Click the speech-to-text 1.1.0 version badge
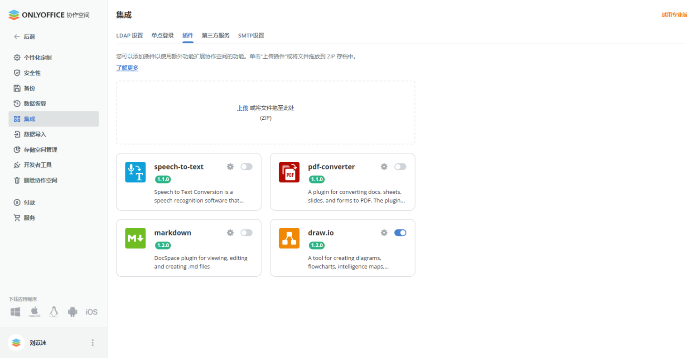 (x=163, y=179)
